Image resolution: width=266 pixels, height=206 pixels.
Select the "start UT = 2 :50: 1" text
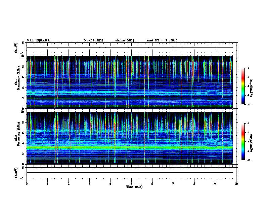[x=162, y=40]
